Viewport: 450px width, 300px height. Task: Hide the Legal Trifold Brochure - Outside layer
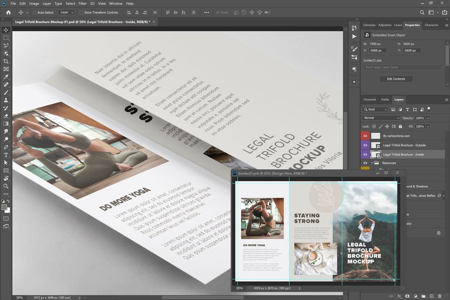pyautogui.click(x=365, y=145)
